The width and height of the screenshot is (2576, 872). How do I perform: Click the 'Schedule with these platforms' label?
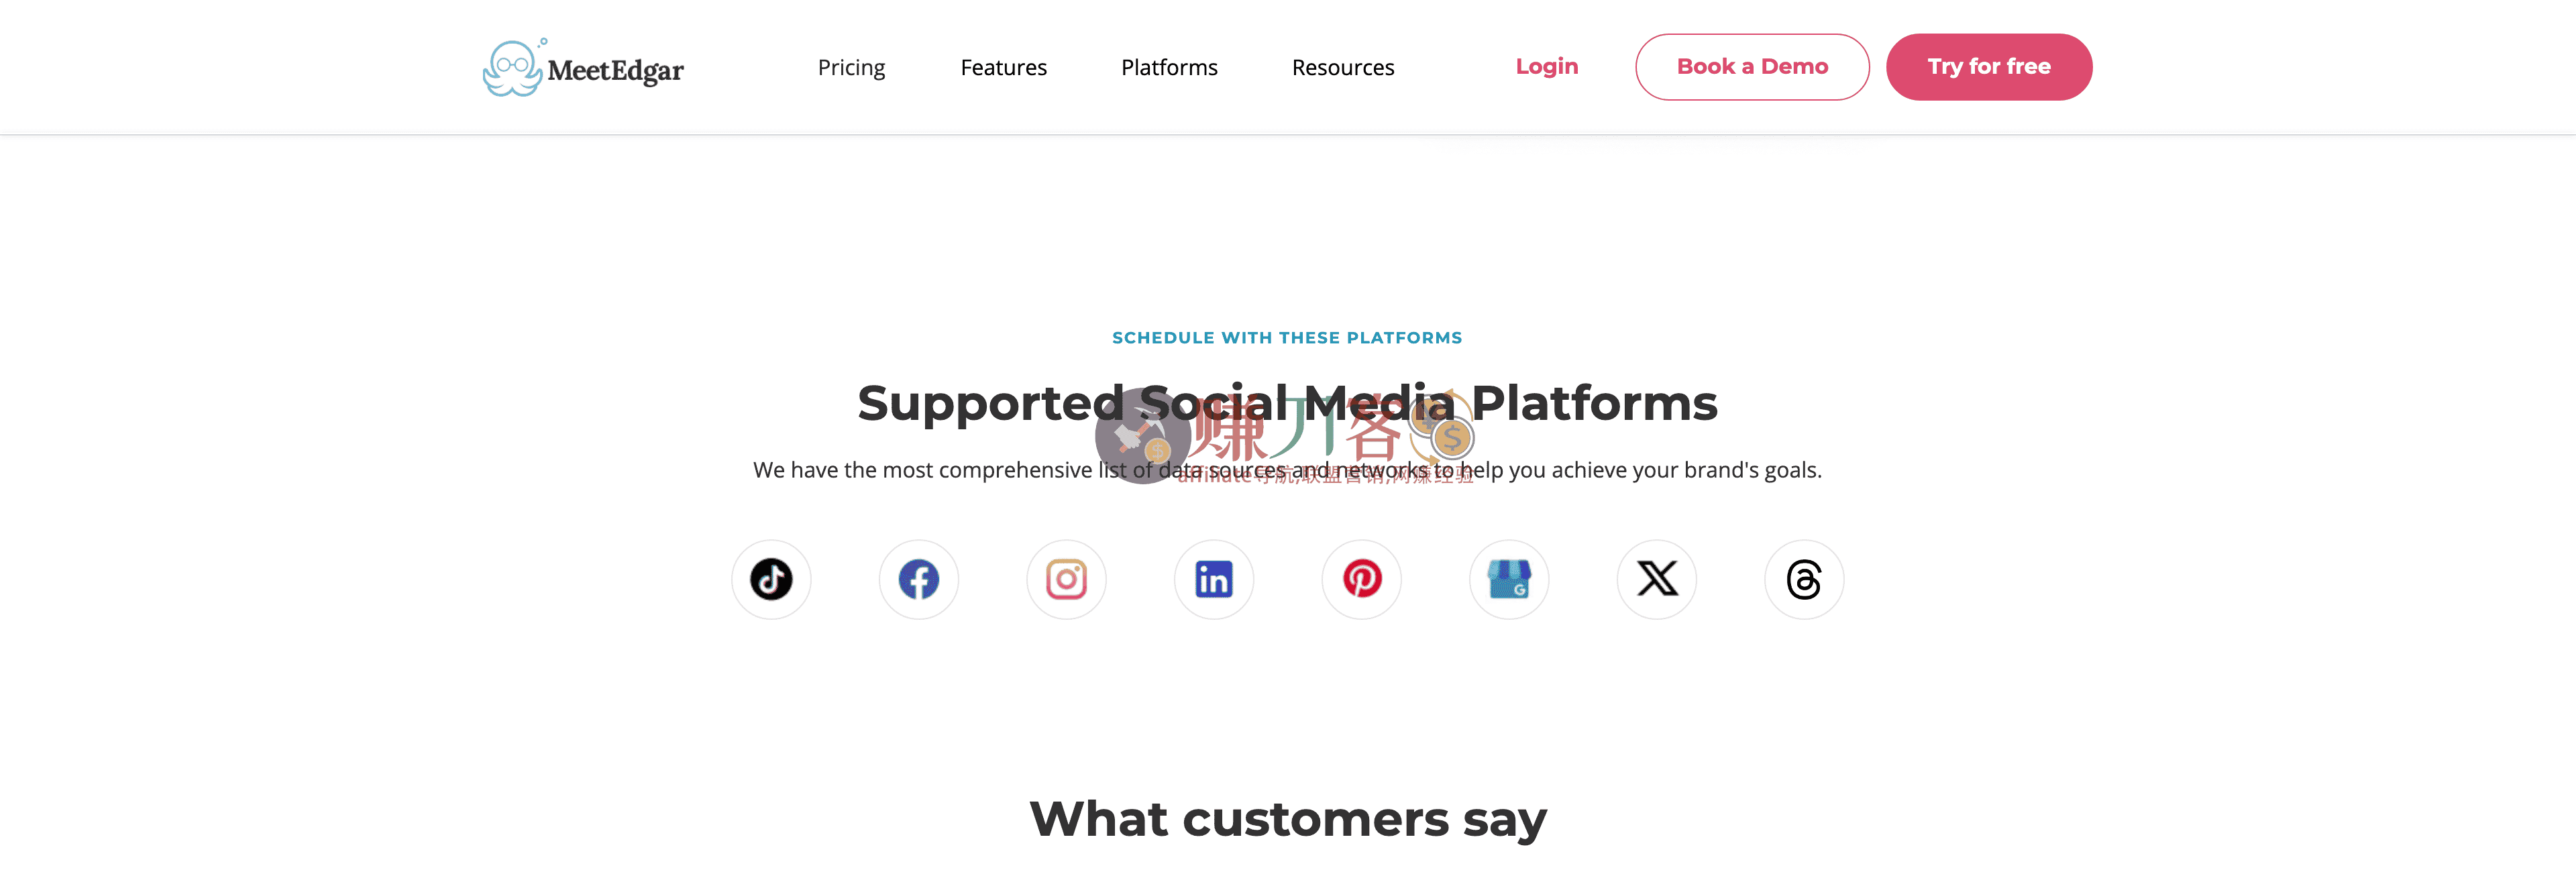pyautogui.click(x=1287, y=338)
